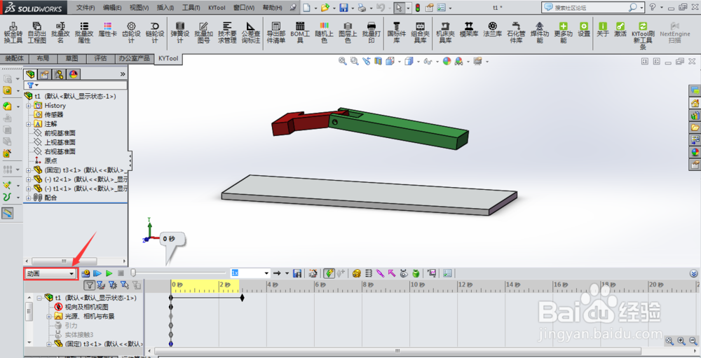The image size is (701, 358).
Task: Click KYTool刷新工具条 refresh toolbar
Action: click(643, 35)
